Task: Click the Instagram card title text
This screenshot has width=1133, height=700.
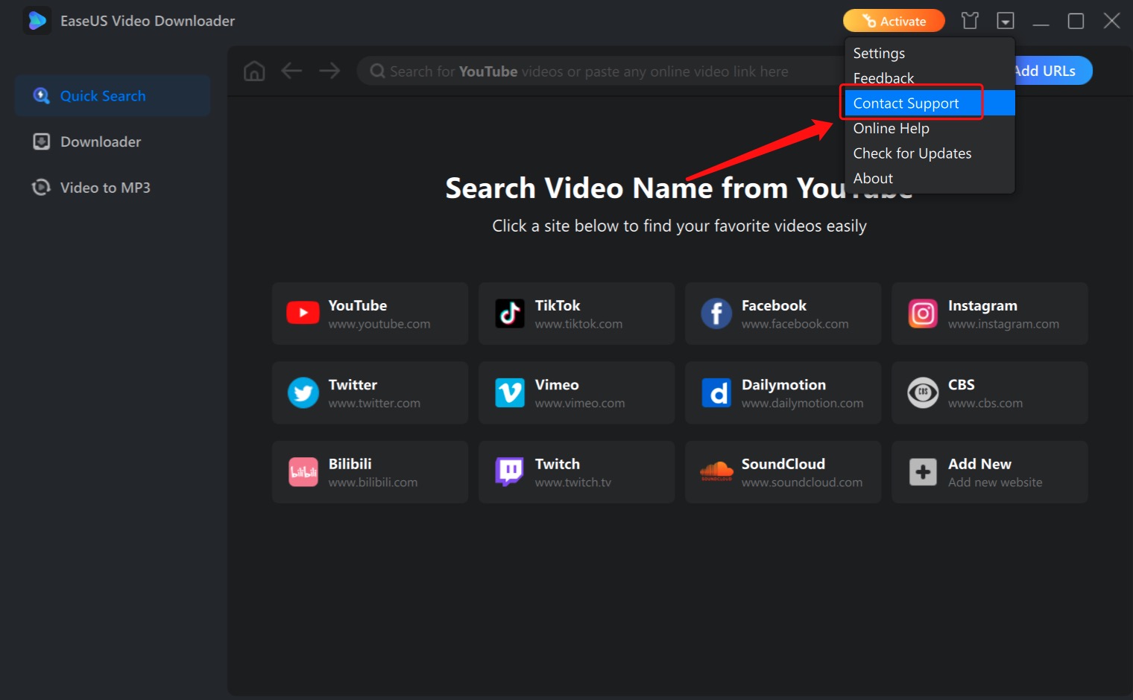Action: (x=982, y=305)
